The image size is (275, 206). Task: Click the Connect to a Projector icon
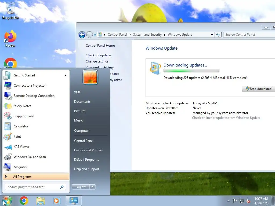[8, 86]
